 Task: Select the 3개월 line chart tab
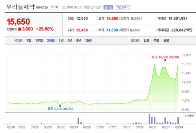[51, 41]
